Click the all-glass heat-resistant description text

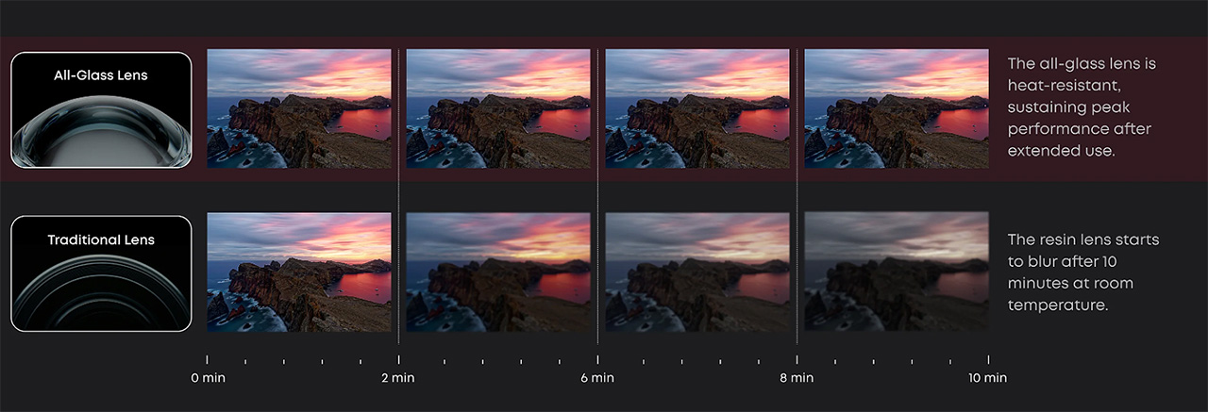pyautogui.click(x=1081, y=107)
